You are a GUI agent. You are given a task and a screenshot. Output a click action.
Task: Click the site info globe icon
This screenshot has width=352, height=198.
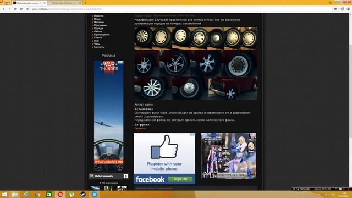[28, 9]
